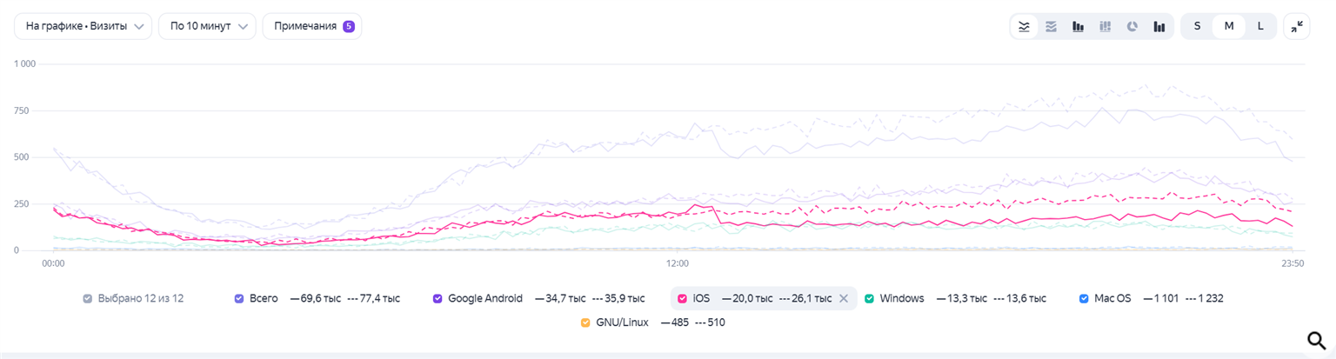
Task: Click the magnifier search icon
Action: (x=1315, y=341)
